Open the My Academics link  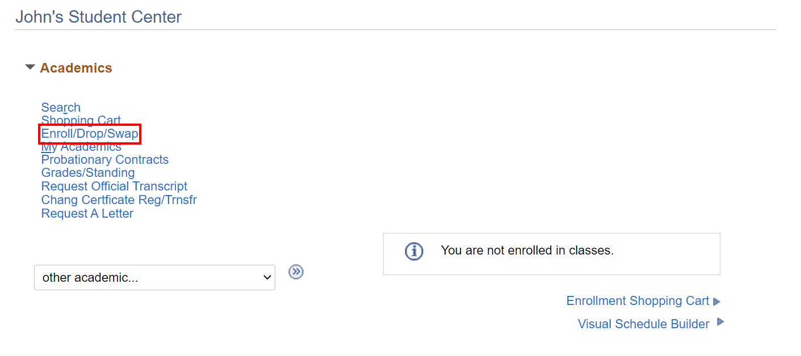[81, 147]
